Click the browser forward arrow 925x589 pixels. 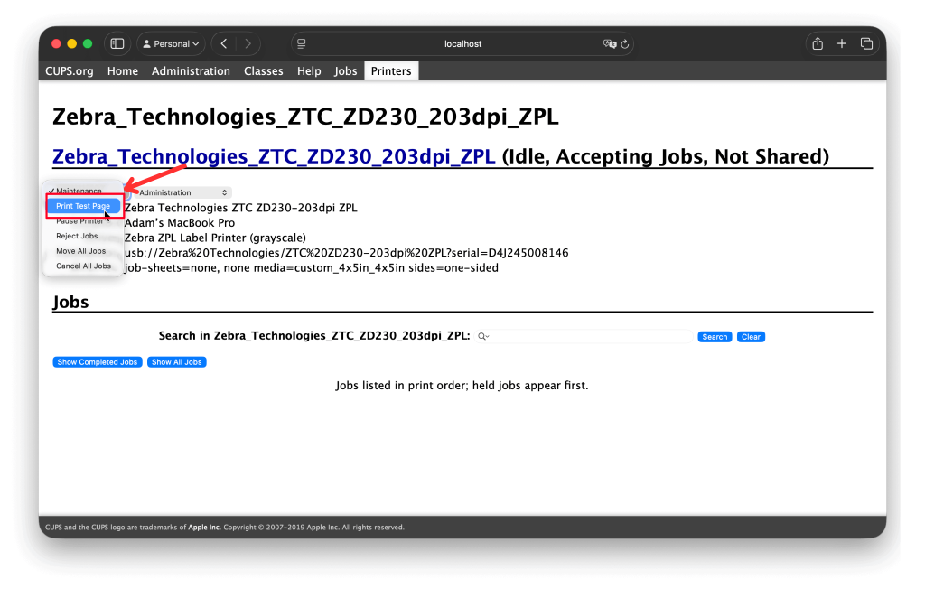(248, 43)
